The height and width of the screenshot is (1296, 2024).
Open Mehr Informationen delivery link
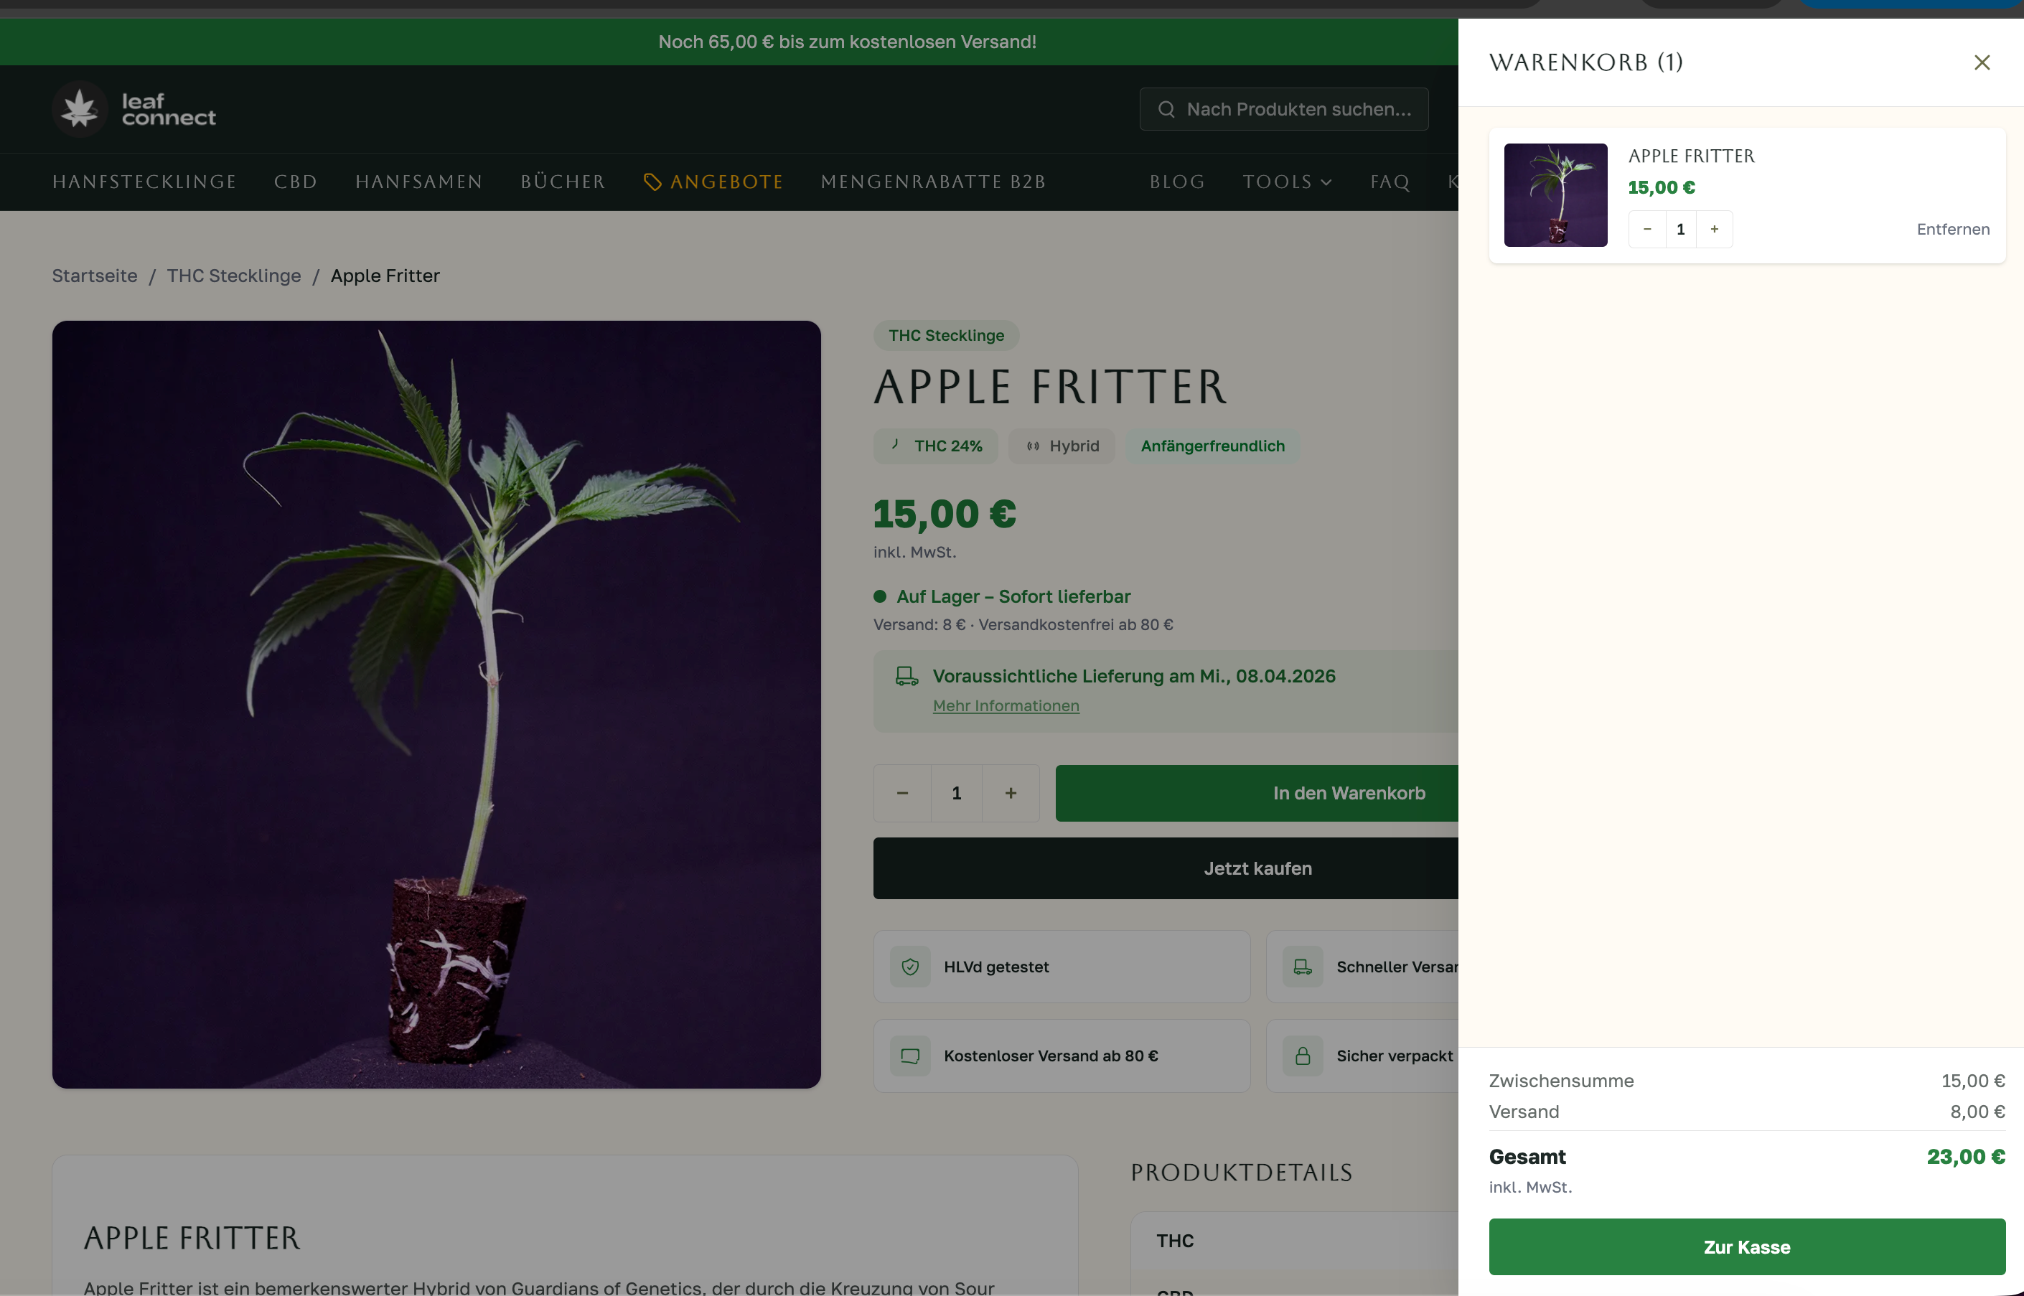[x=1006, y=706]
